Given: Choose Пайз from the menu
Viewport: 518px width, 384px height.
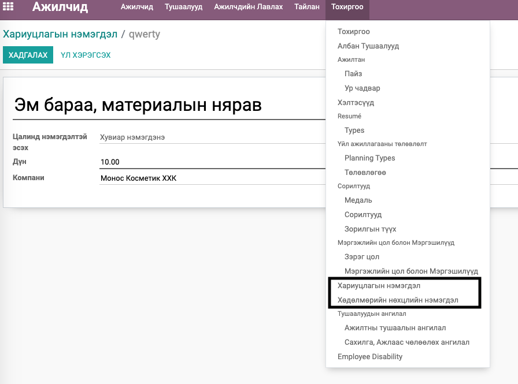Looking at the screenshot, I should pyautogui.click(x=353, y=73).
